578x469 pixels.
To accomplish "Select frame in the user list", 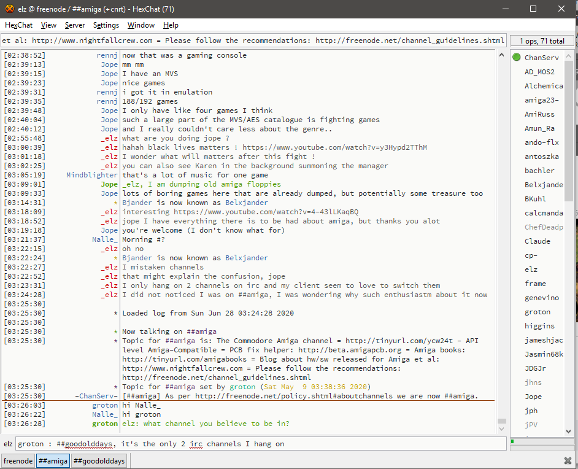I will 535,284.
